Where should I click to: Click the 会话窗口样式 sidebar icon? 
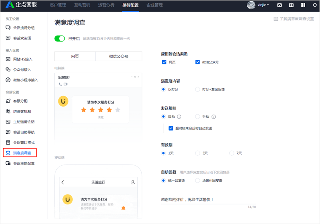(x=8, y=142)
